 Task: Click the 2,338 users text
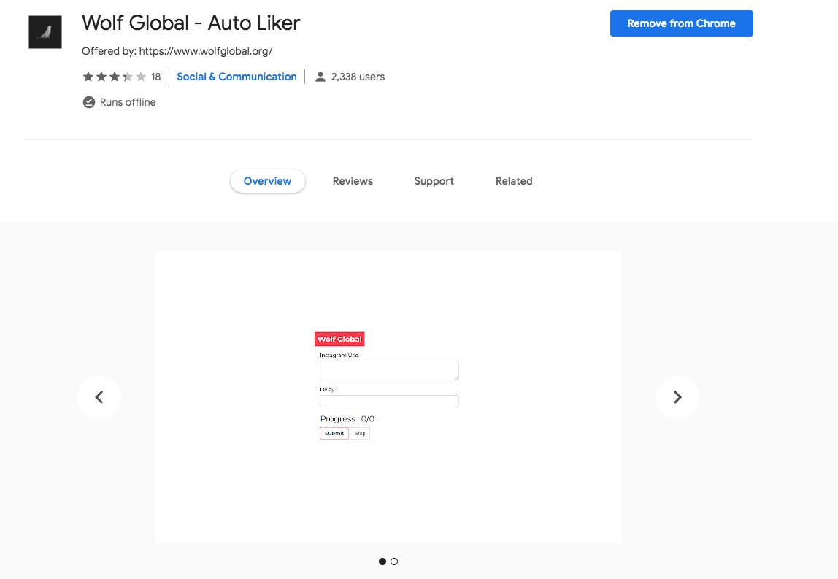358,77
